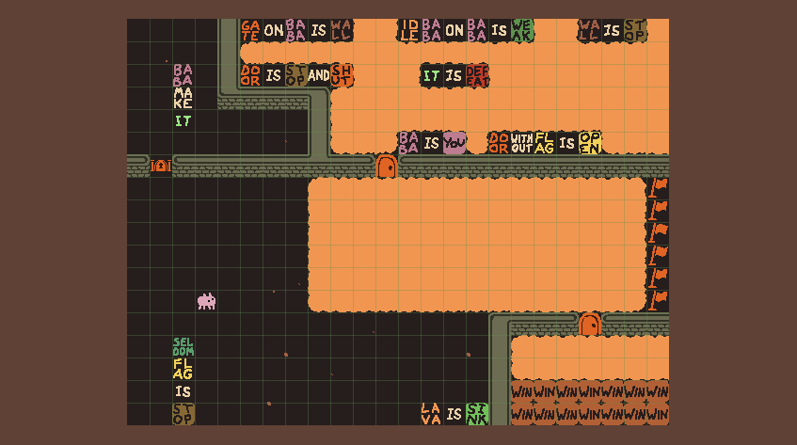Viewport: 797px width, 445px height.
Task: Click the orange door below BABA IS YOU
Action: coord(387,167)
